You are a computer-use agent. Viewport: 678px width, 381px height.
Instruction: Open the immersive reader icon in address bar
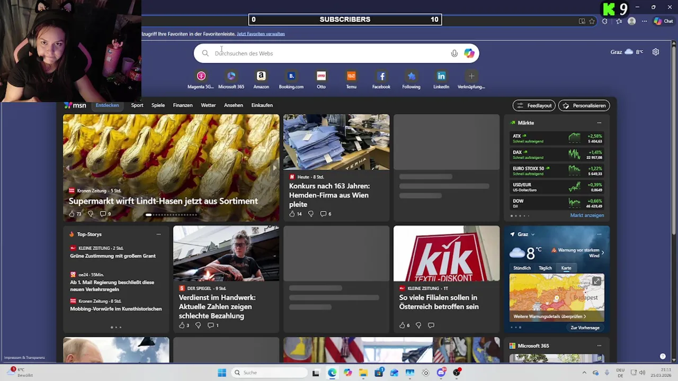[582, 21]
